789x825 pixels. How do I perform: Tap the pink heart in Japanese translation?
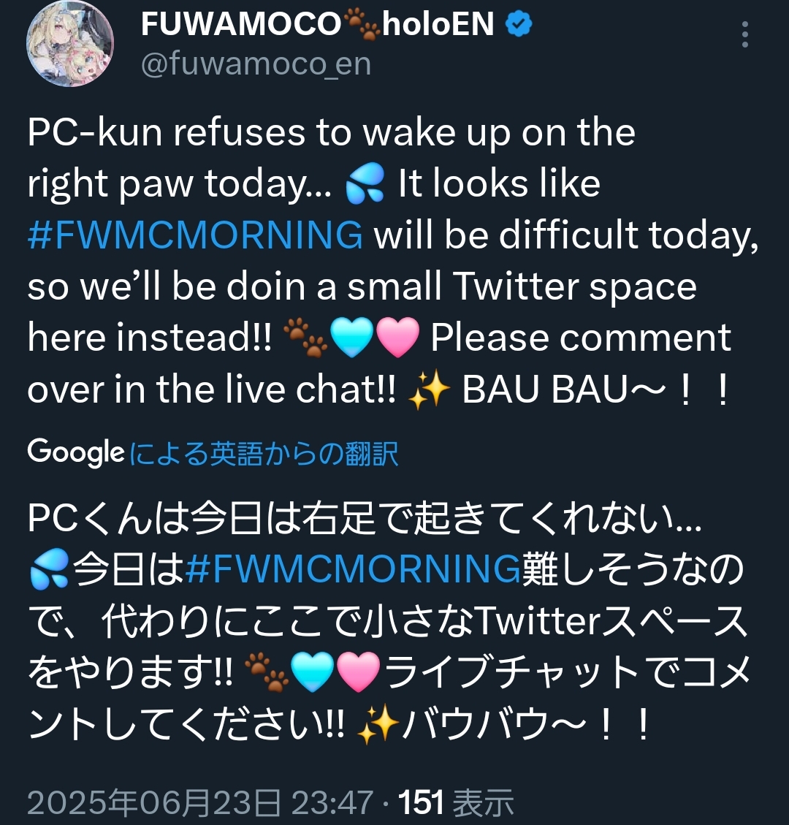tap(358, 672)
